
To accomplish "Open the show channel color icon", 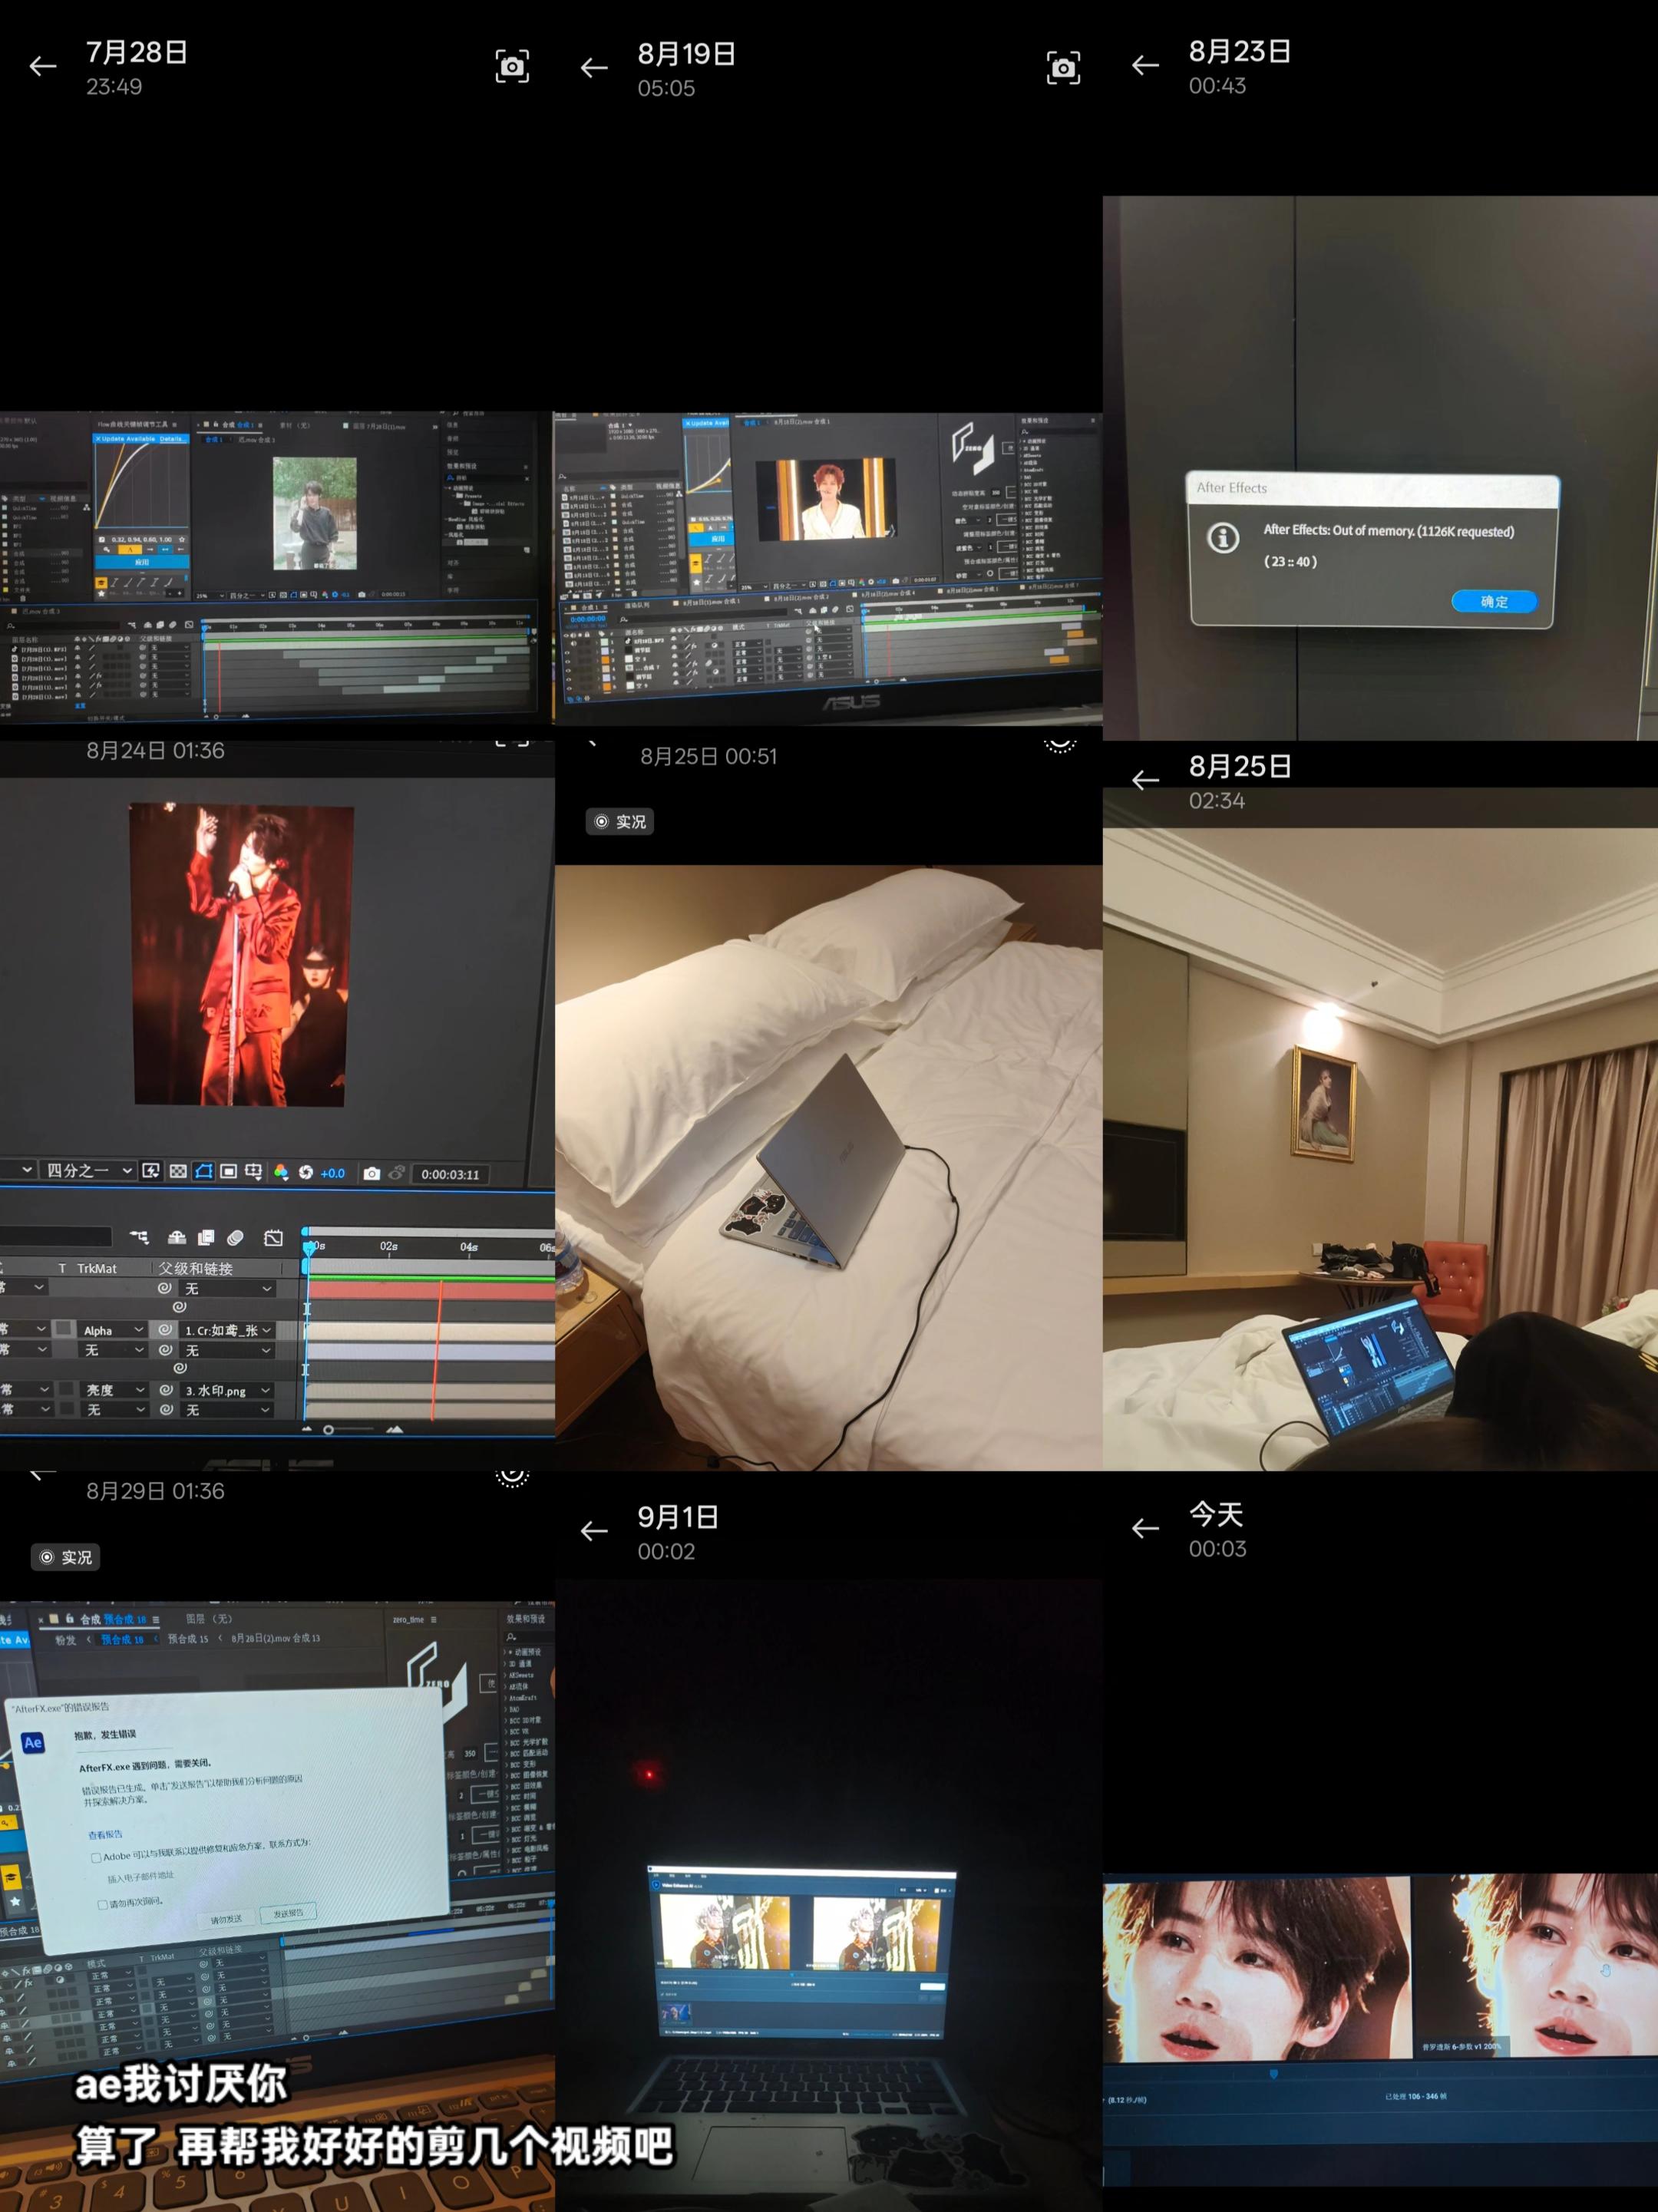I will (x=281, y=1172).
